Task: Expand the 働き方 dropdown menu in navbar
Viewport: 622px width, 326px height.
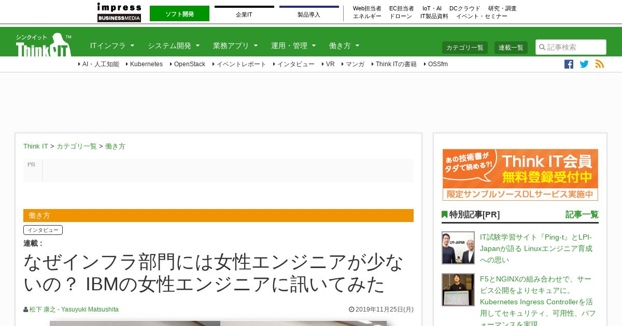Action: click(344, 46)
